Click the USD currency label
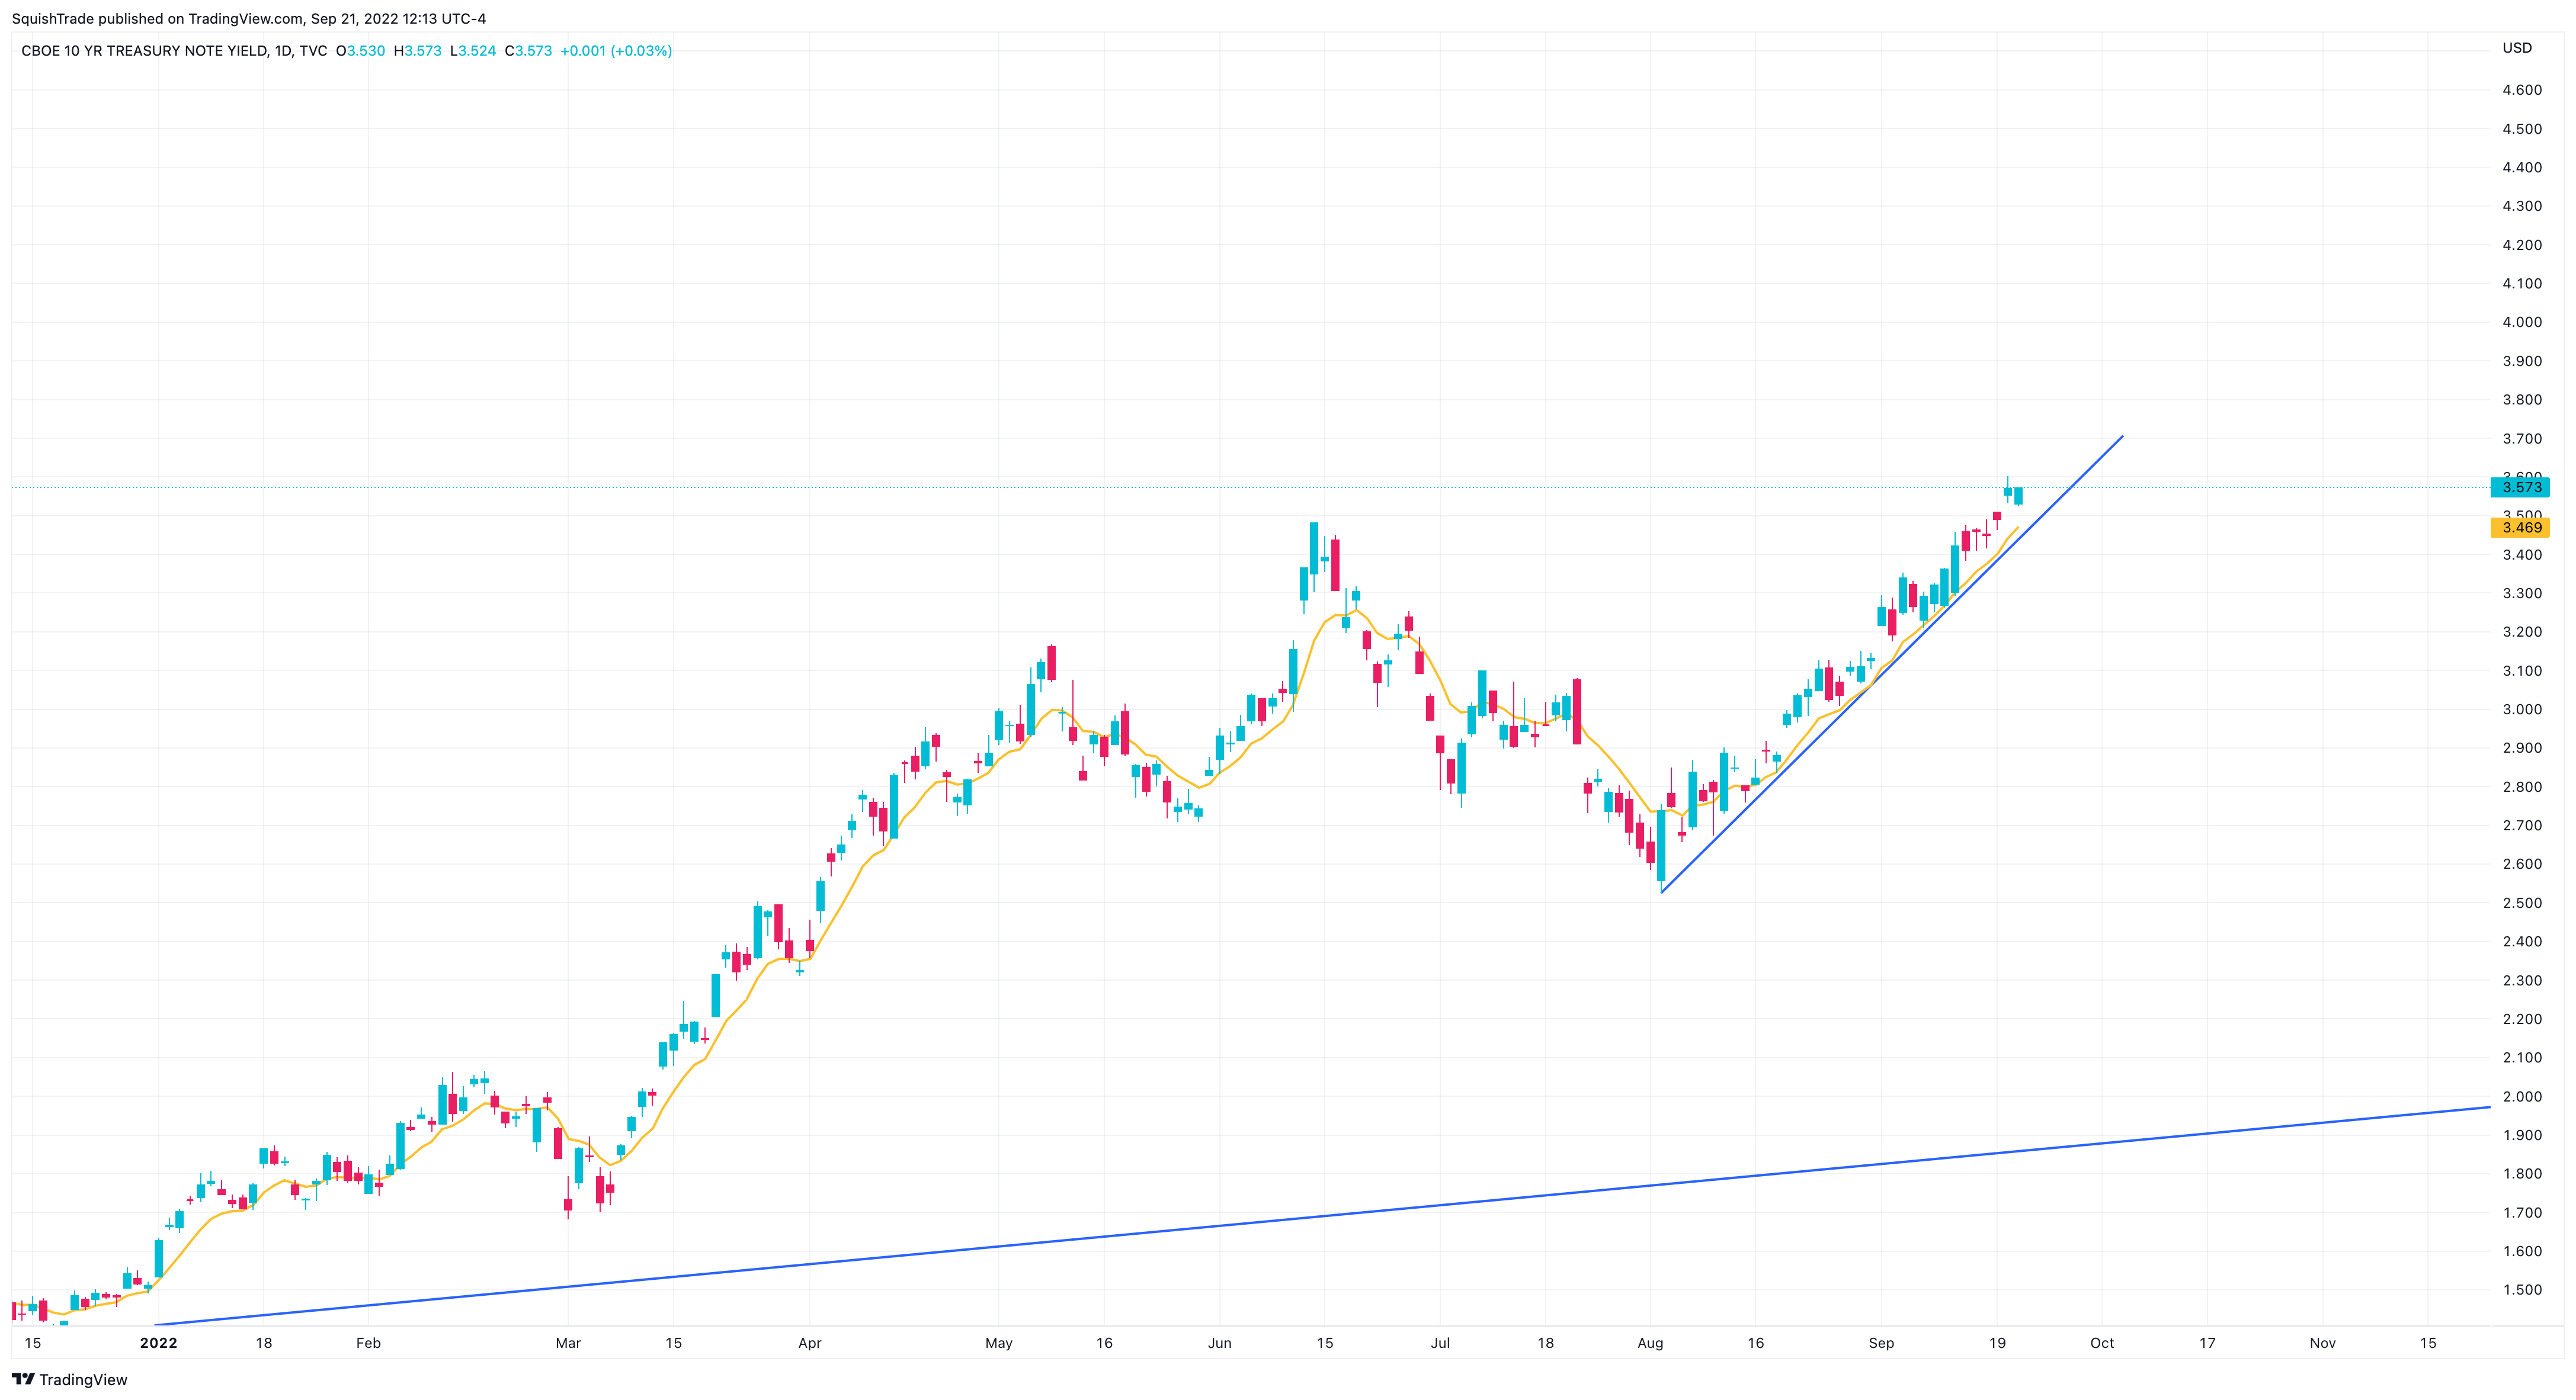2576x1400 pixels. (2517, 48)
